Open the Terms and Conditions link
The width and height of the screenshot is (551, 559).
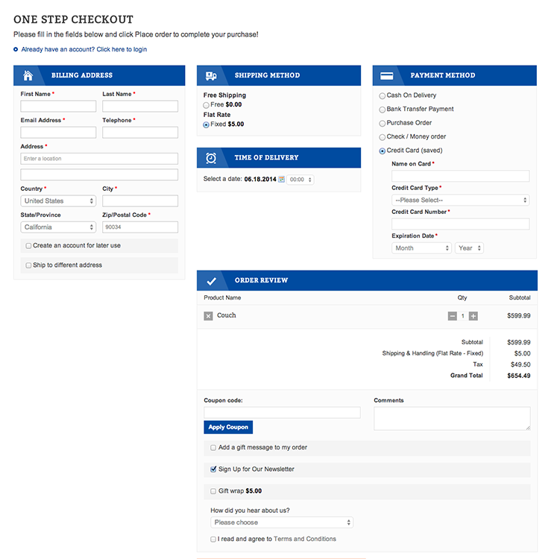[304, 539]
